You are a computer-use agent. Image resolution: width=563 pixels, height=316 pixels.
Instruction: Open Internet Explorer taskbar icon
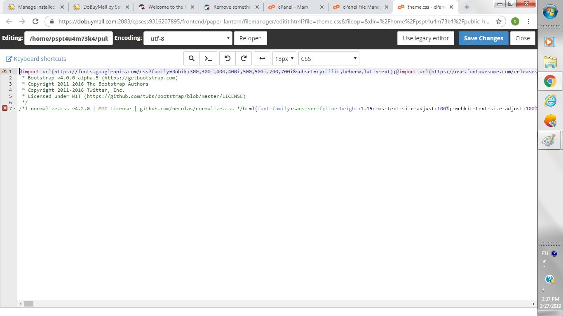tap(550, 101)
